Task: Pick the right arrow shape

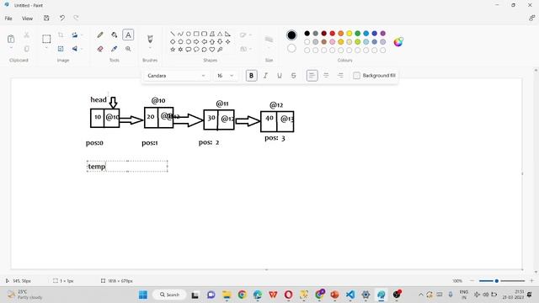Action: point(196,41)
